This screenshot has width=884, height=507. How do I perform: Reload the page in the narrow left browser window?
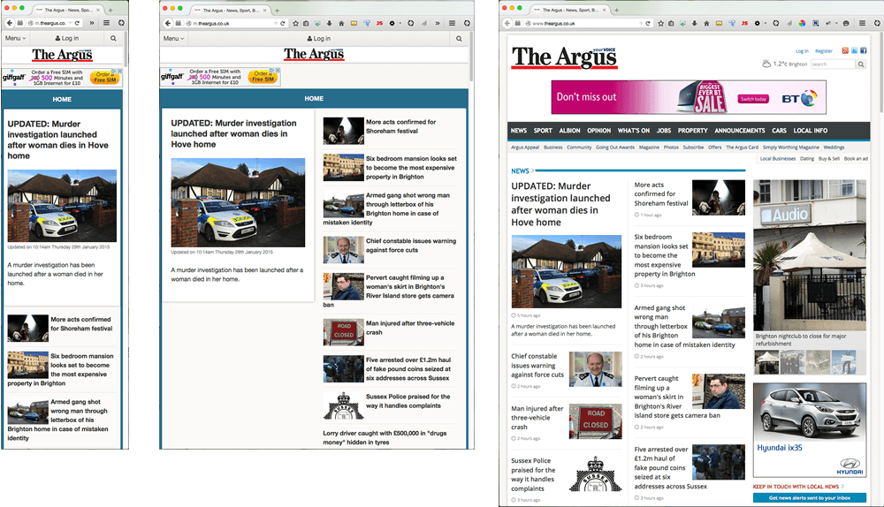77,23
